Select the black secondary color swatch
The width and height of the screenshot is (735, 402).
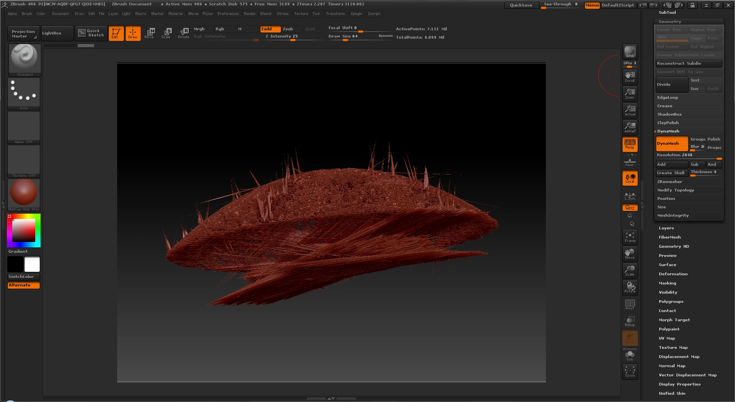15,264
